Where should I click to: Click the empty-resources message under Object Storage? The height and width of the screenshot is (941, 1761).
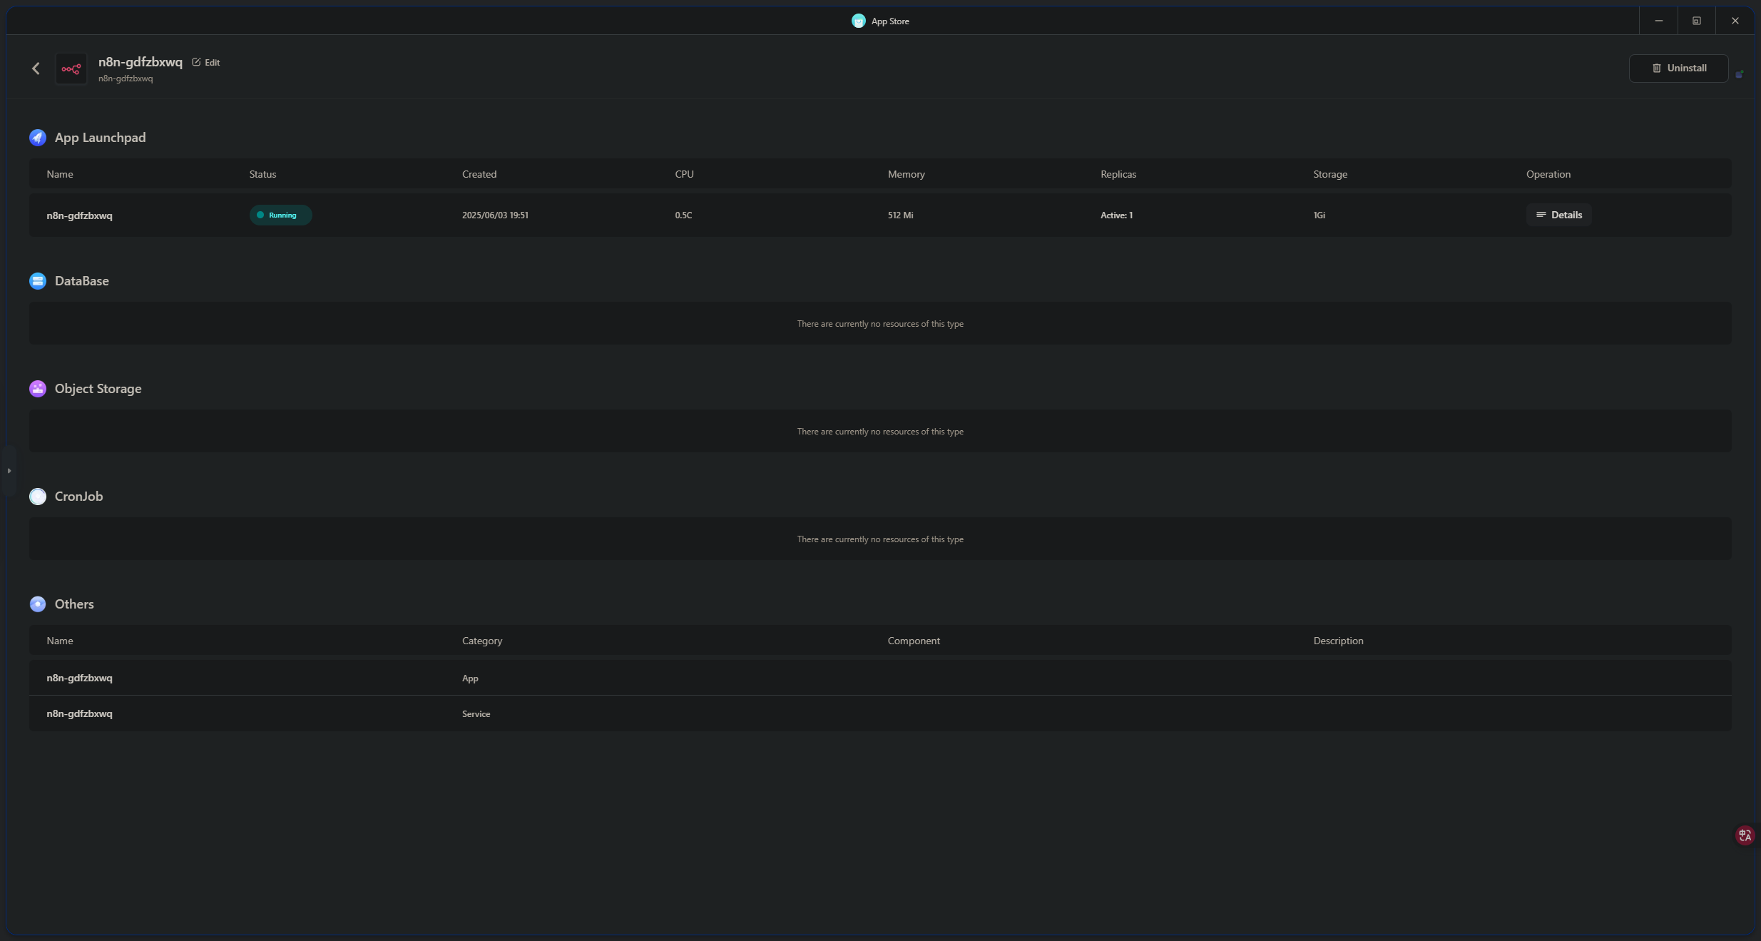[x=880, y=432]
